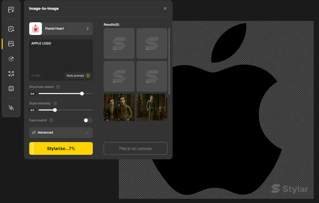Select the third loading result placeholder
This screenshot has width=319, height=203.
pyautogui.click(x=119, y=76)
